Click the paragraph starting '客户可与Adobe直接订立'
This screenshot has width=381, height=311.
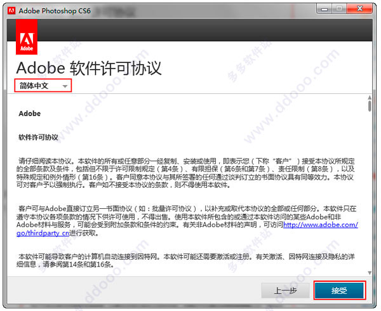187,221
